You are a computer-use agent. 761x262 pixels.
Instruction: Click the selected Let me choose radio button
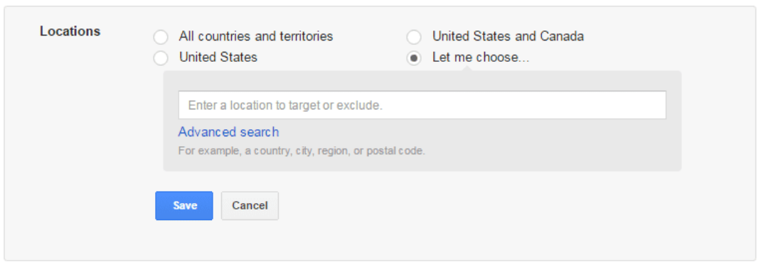pos(414,58)
